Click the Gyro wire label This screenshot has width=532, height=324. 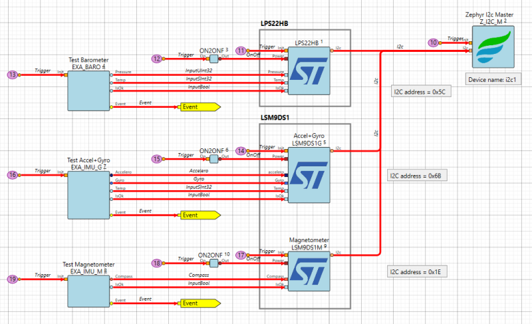coord(198,179)
